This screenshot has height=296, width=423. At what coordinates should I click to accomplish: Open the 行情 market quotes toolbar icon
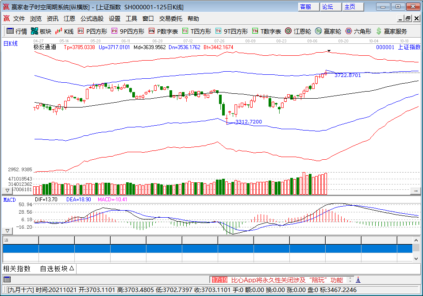pos(17,31)
